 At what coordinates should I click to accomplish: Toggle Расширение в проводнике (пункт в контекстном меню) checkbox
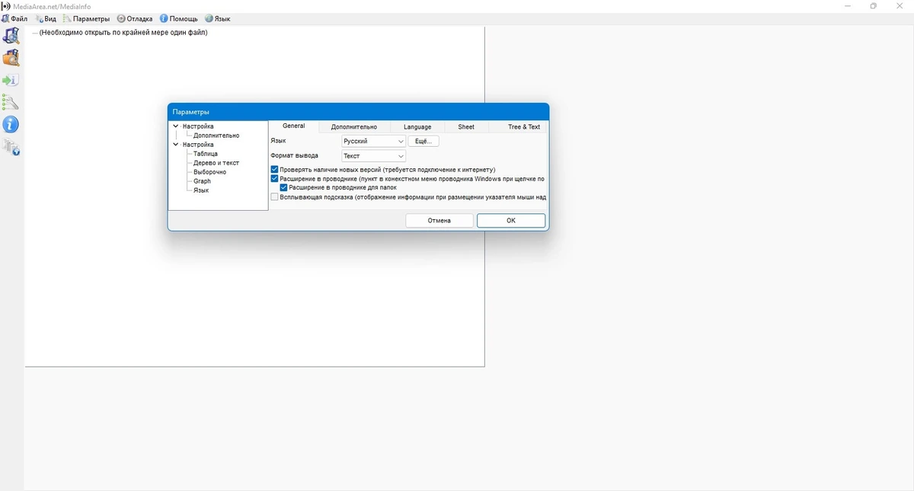pos(275,179)
